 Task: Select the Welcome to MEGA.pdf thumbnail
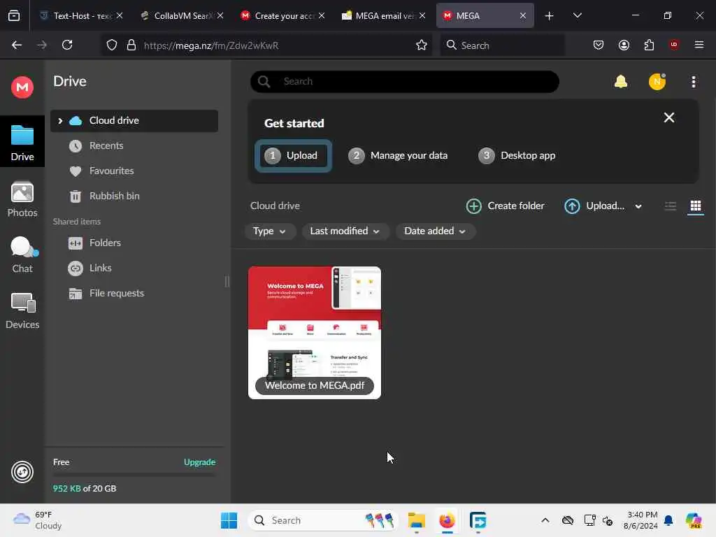[314, 333]
